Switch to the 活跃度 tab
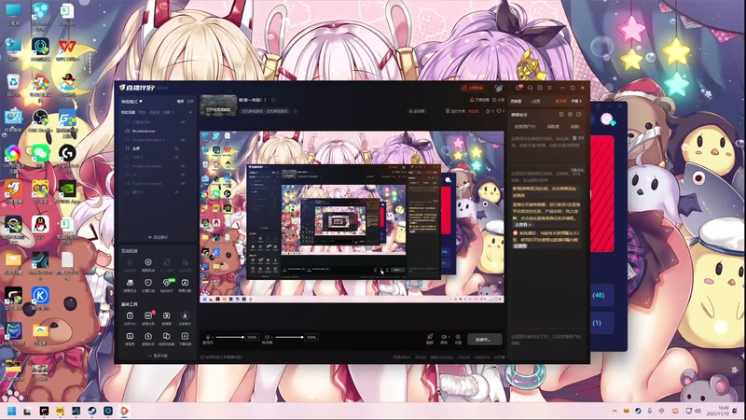Screen dimensions: 746x420 553,127
